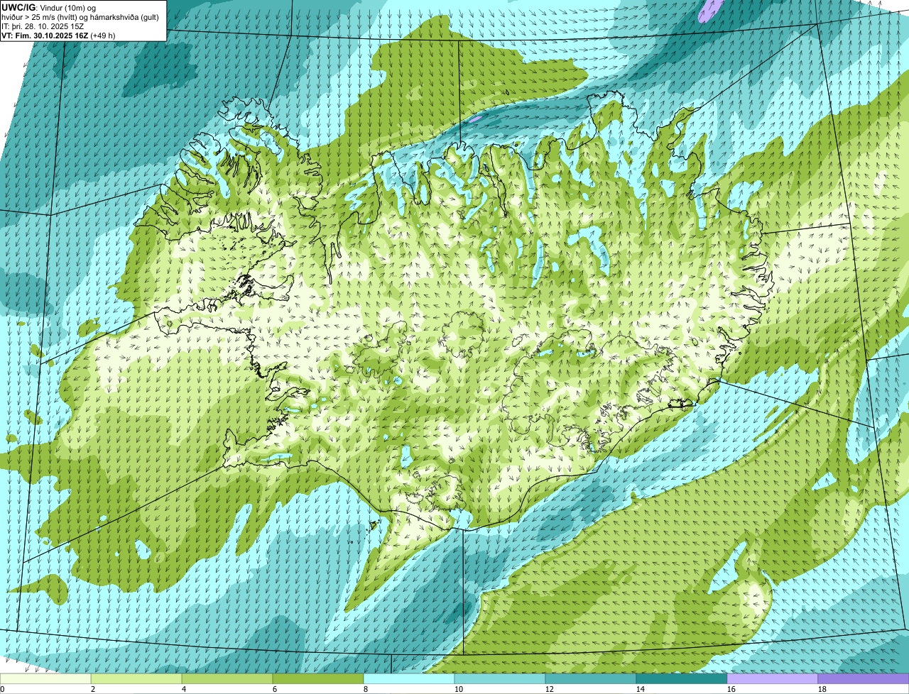Click the 12–14 m/s teal legend swatch
Image resolution: width=909 pixels, height=694 pixels.
click(x=591, y=679)
